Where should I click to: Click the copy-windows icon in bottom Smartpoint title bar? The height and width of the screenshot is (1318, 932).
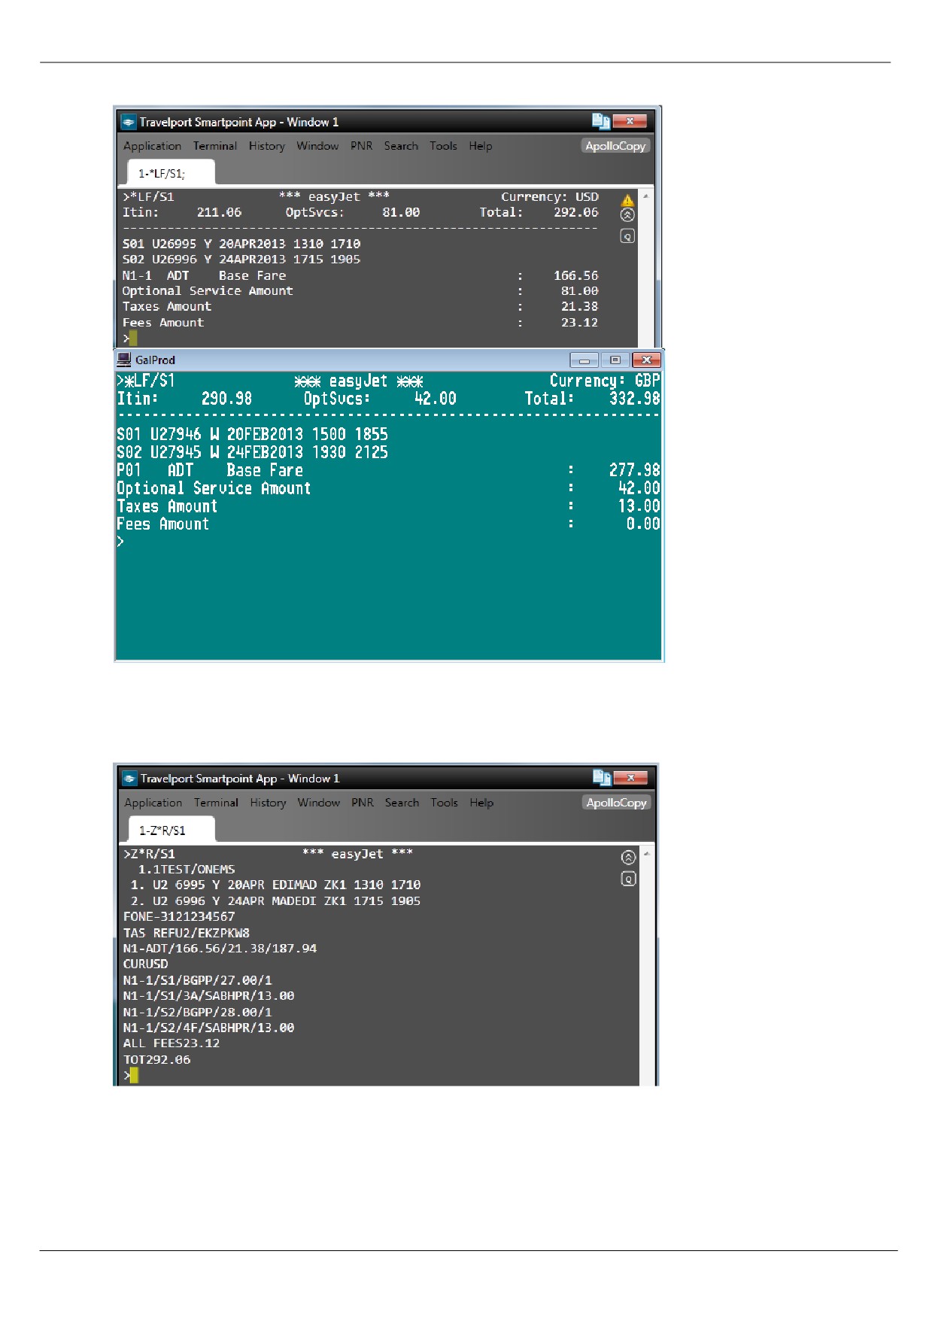(602, 778)
